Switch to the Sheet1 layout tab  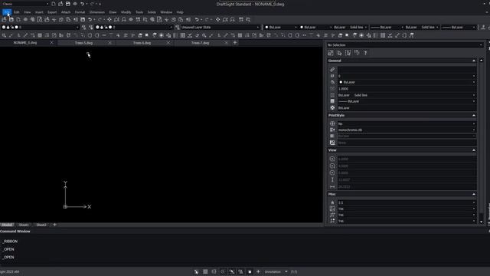point(24,225)
